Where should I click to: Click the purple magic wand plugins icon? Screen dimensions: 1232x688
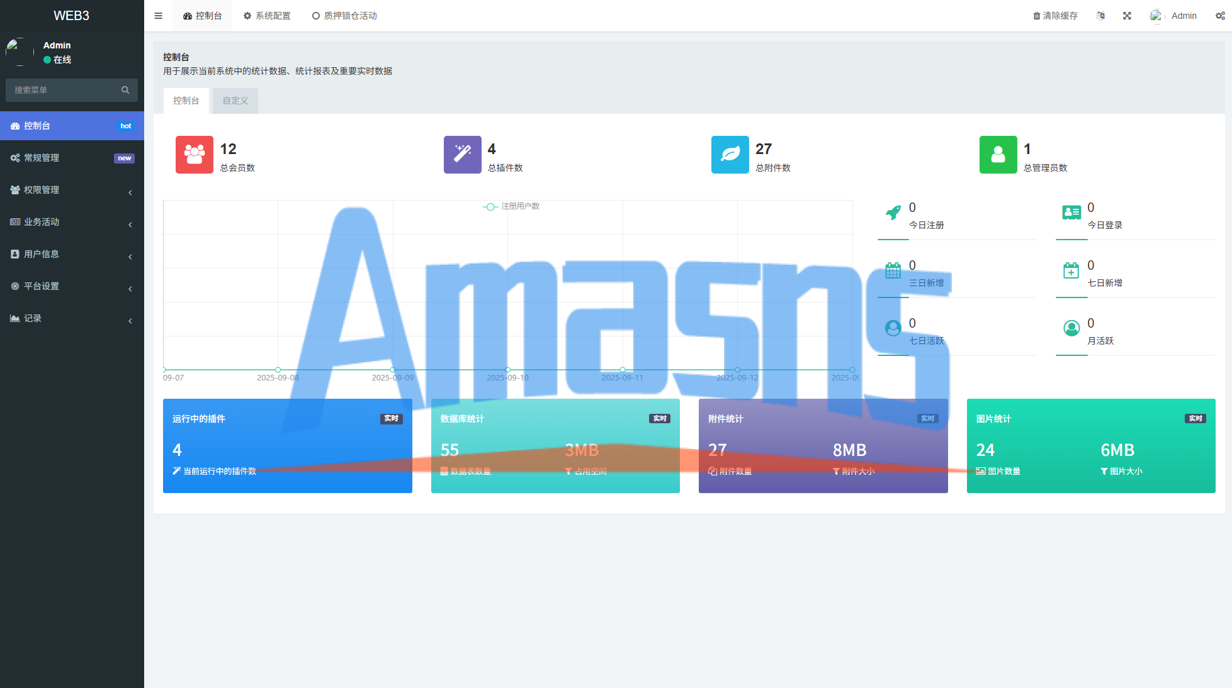point(462,155)
